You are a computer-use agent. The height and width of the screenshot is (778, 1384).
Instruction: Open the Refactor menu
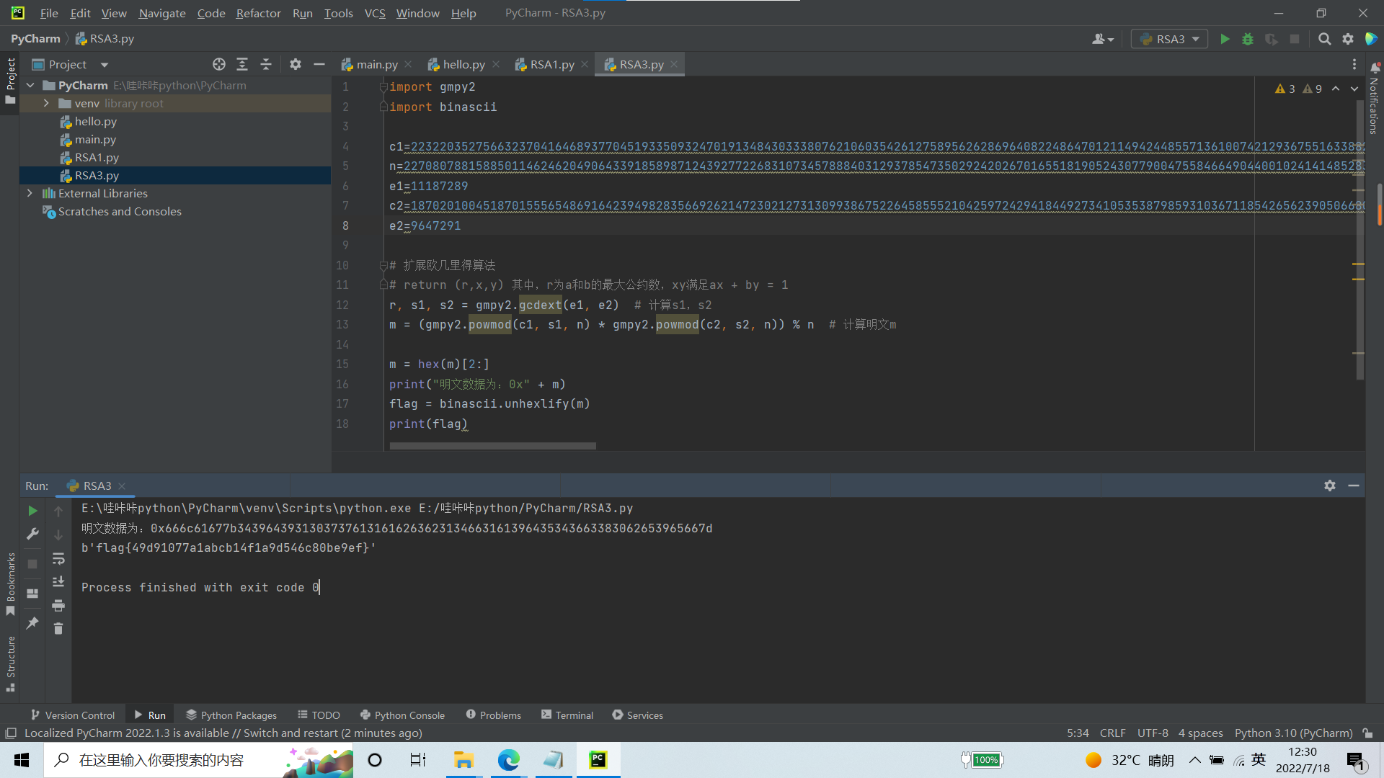[258, 13]
